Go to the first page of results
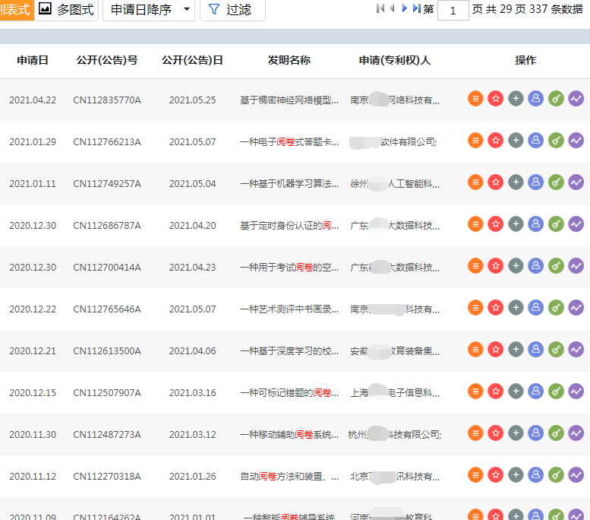 tap(380, 8)
